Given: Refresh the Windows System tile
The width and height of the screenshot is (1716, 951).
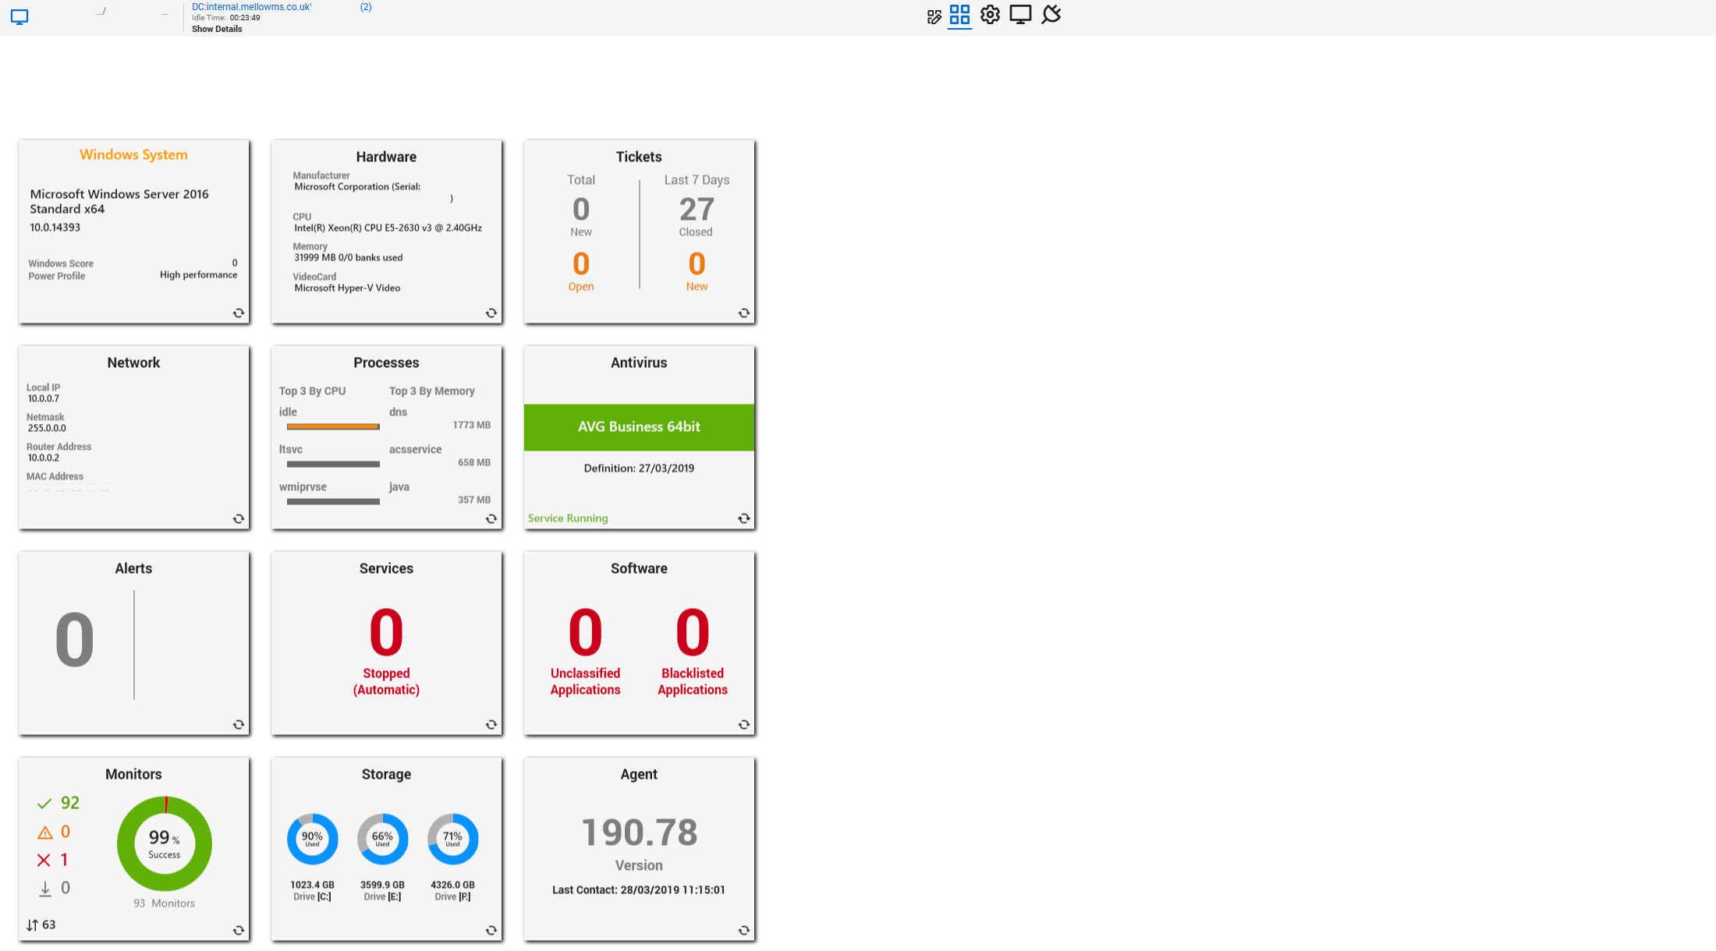Looking at the screenshot, I should click(239, 313).
